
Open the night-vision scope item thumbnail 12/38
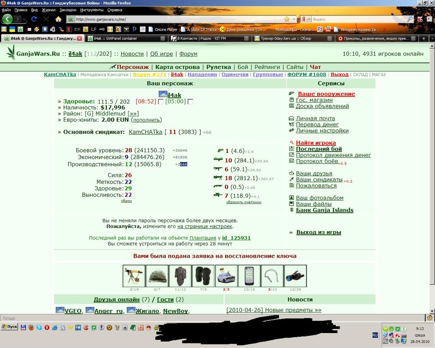[x=295, y=275]
